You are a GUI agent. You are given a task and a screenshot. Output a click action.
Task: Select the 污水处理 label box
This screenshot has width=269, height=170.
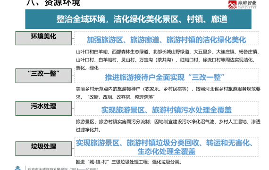tap(43, 108)
